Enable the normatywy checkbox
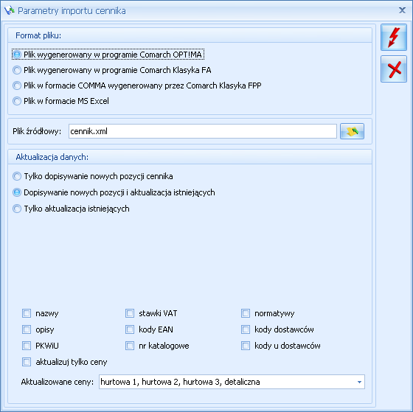The height and width of the screenshot is (412, 413). click(x=246, y=313)
